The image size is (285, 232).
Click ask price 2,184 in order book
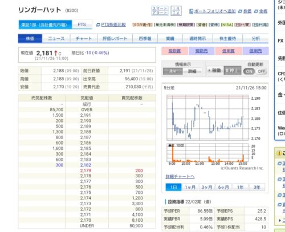[x=85, y=154]
